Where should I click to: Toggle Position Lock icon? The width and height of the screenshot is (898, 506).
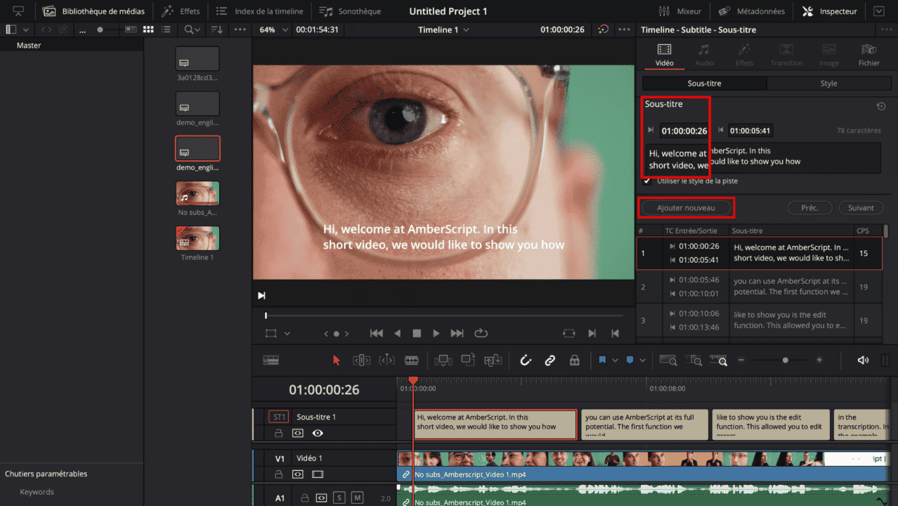(575, 360)
